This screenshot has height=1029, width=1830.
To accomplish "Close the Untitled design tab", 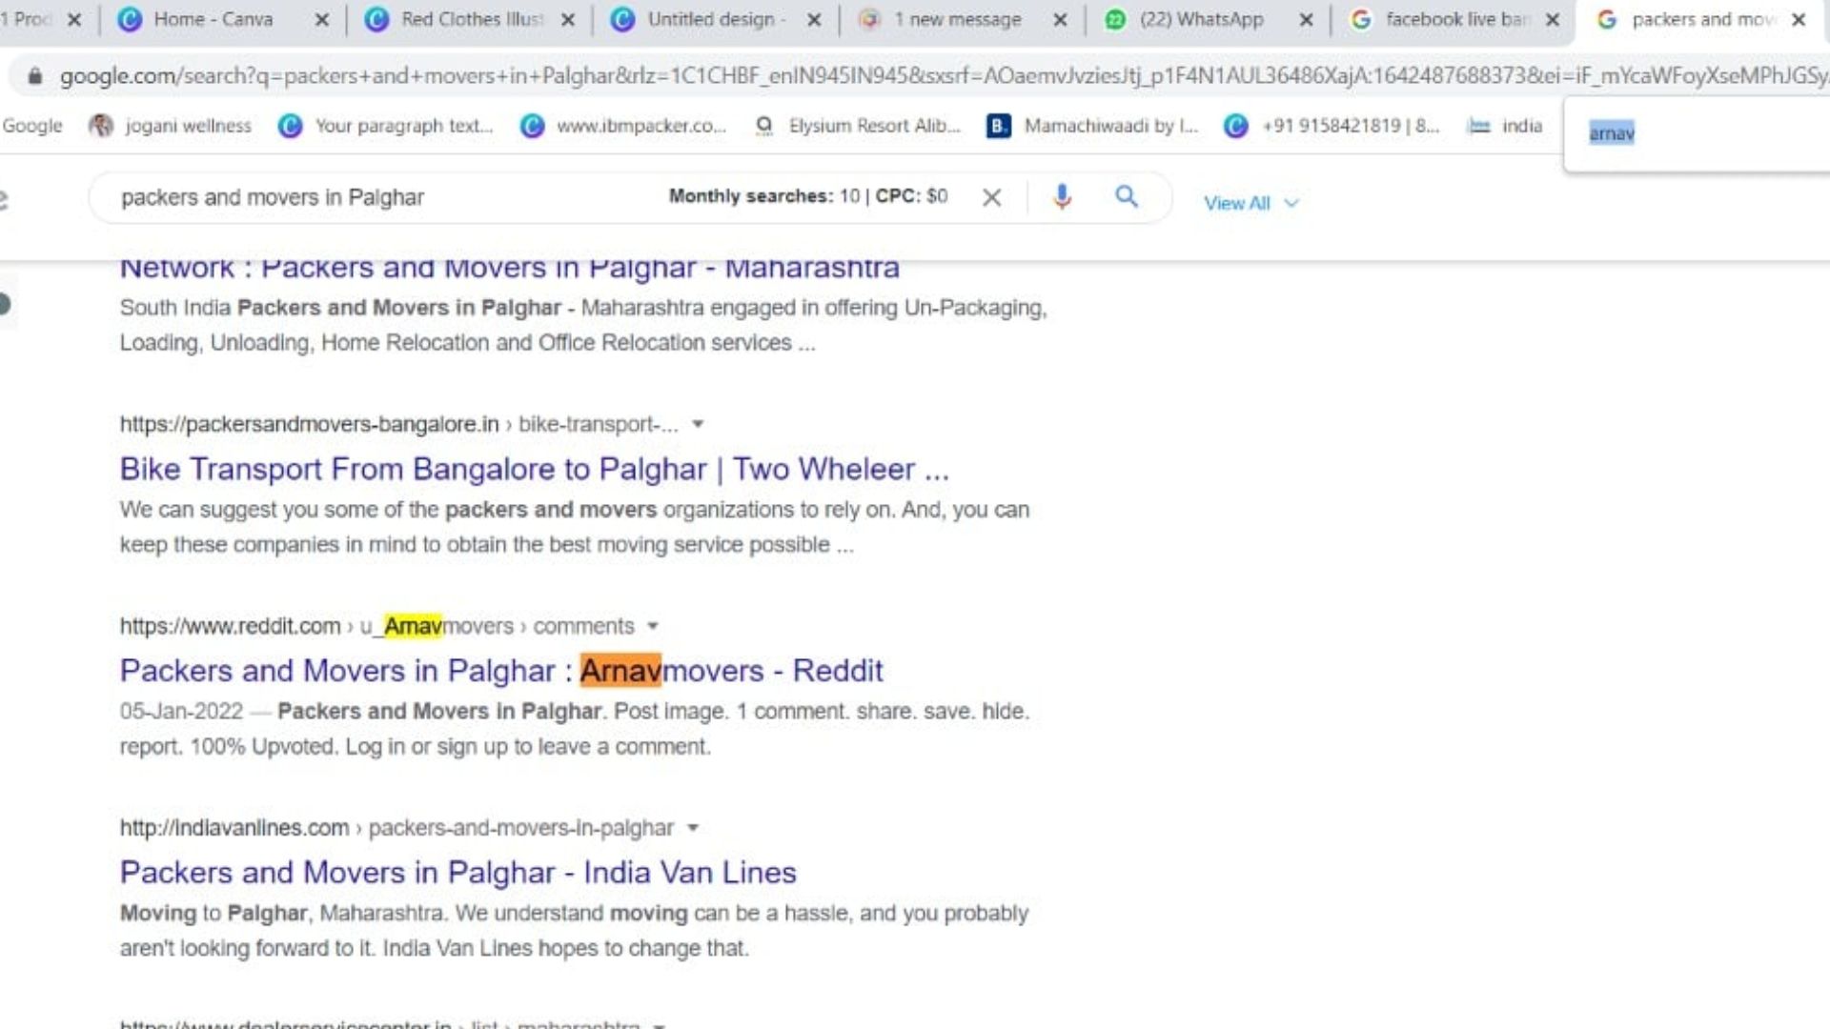I will (814, 20).
